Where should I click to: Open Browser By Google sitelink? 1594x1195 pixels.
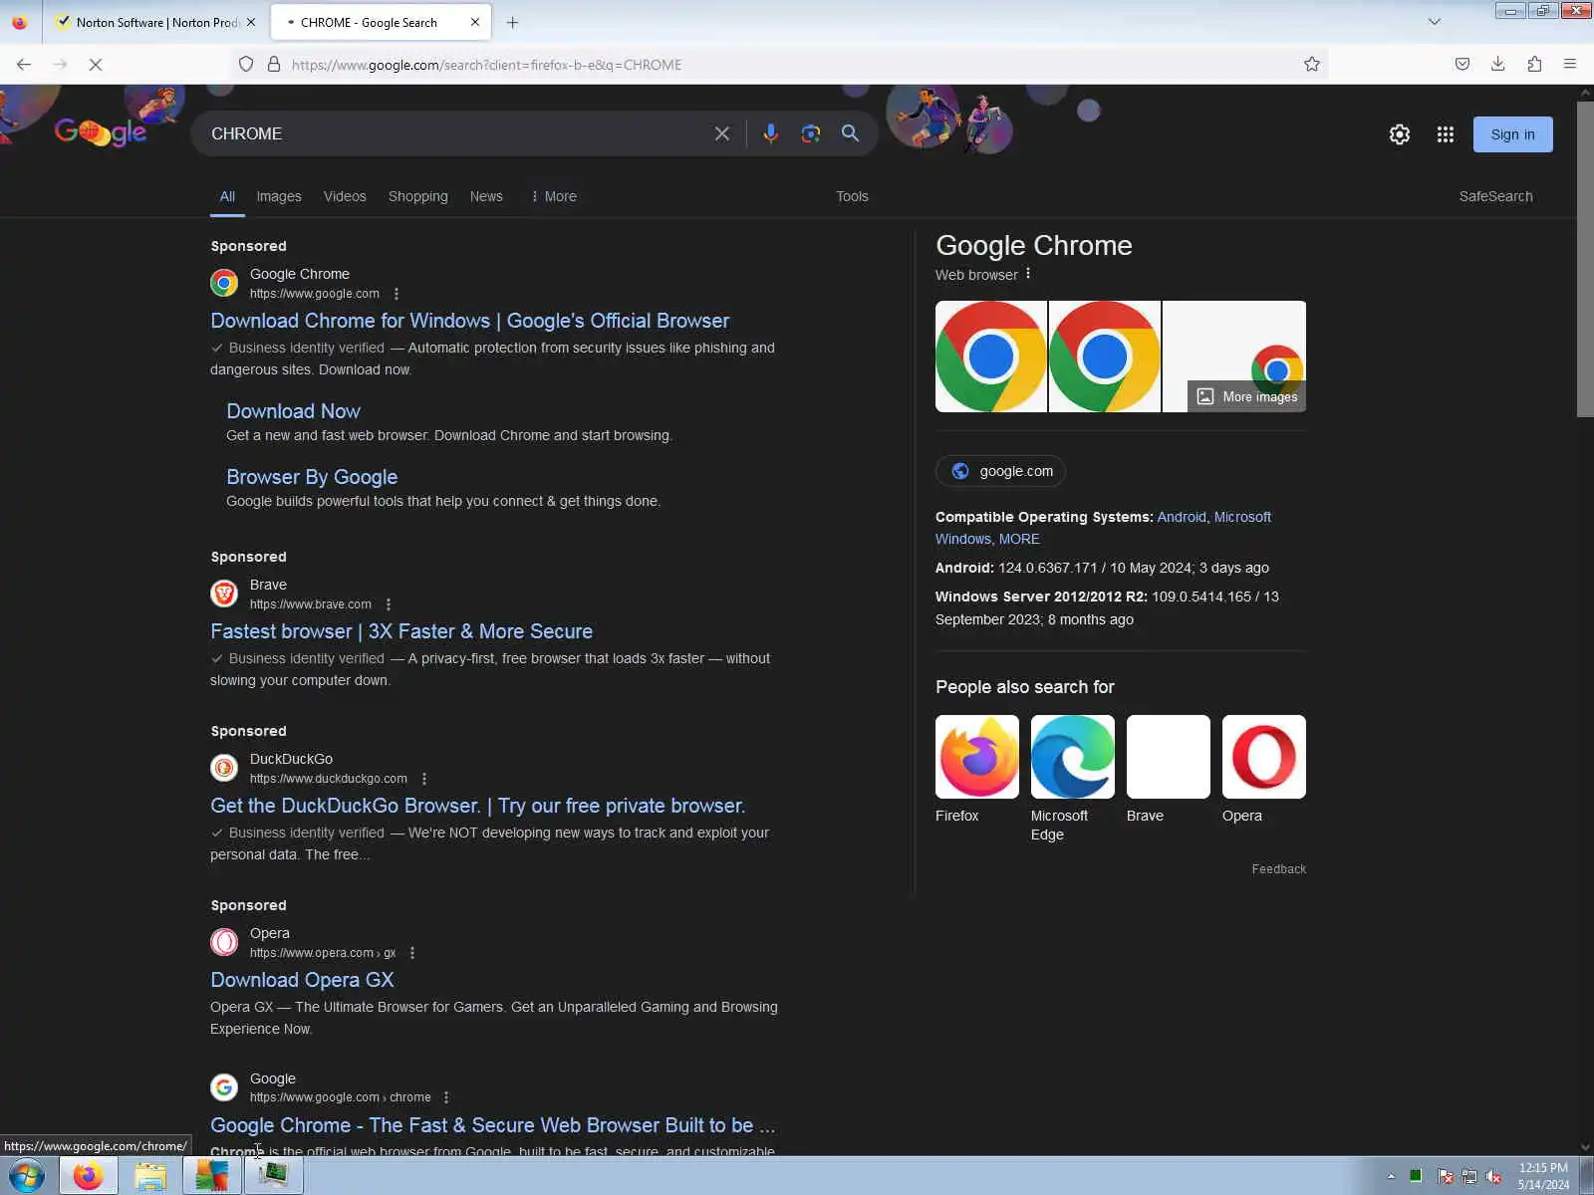click(312, 477)
